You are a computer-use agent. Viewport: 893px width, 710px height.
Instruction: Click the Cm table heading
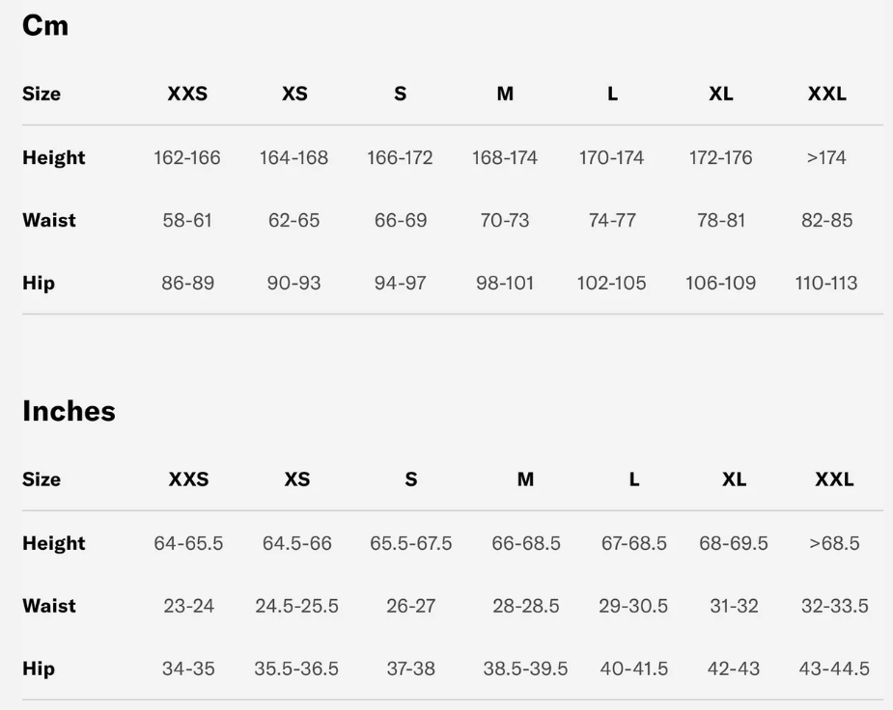(45, 26)
